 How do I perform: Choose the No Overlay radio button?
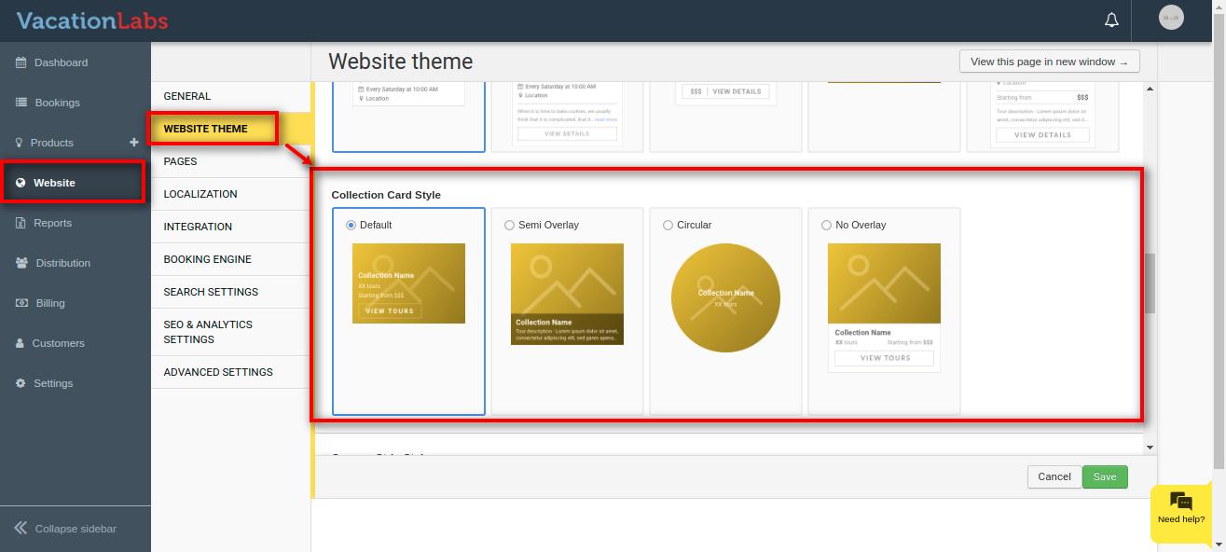point(826,225)
